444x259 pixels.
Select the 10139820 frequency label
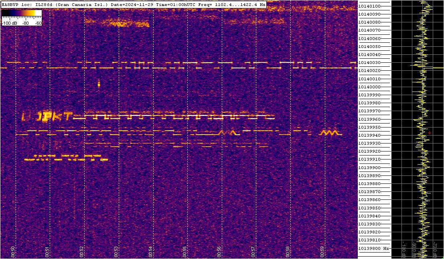click(369, 232)
